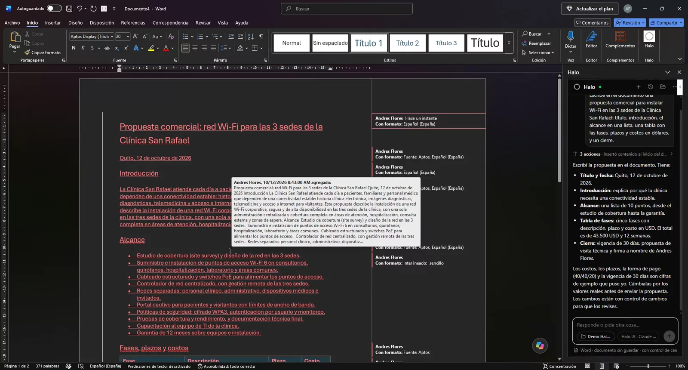Screen dimensions: 688x370
Task: Click the Comentarios button
Action: [592, 23]
